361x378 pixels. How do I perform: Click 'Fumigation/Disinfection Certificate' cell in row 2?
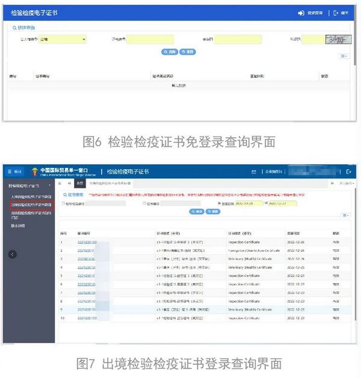[254, 250]
